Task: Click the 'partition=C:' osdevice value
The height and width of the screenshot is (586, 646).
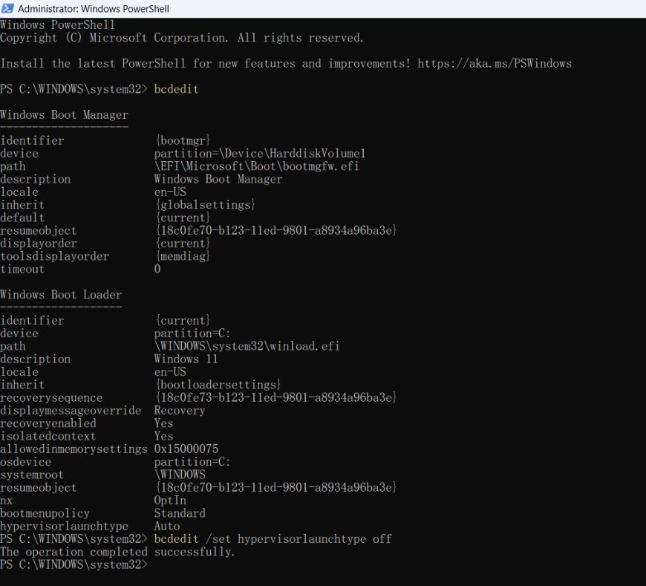Action: [192, 462]
